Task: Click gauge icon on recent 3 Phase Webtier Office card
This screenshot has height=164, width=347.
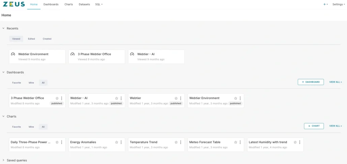Action: point(73,54)
